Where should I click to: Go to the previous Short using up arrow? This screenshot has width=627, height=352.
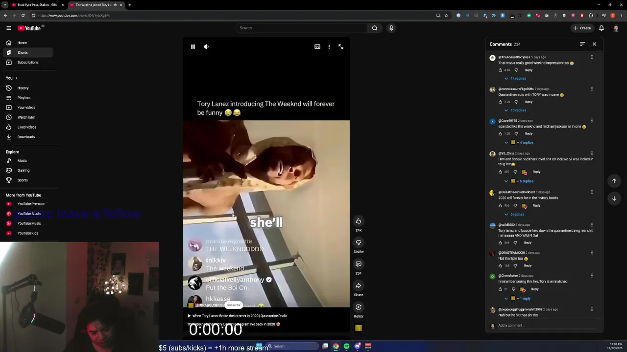614,181
